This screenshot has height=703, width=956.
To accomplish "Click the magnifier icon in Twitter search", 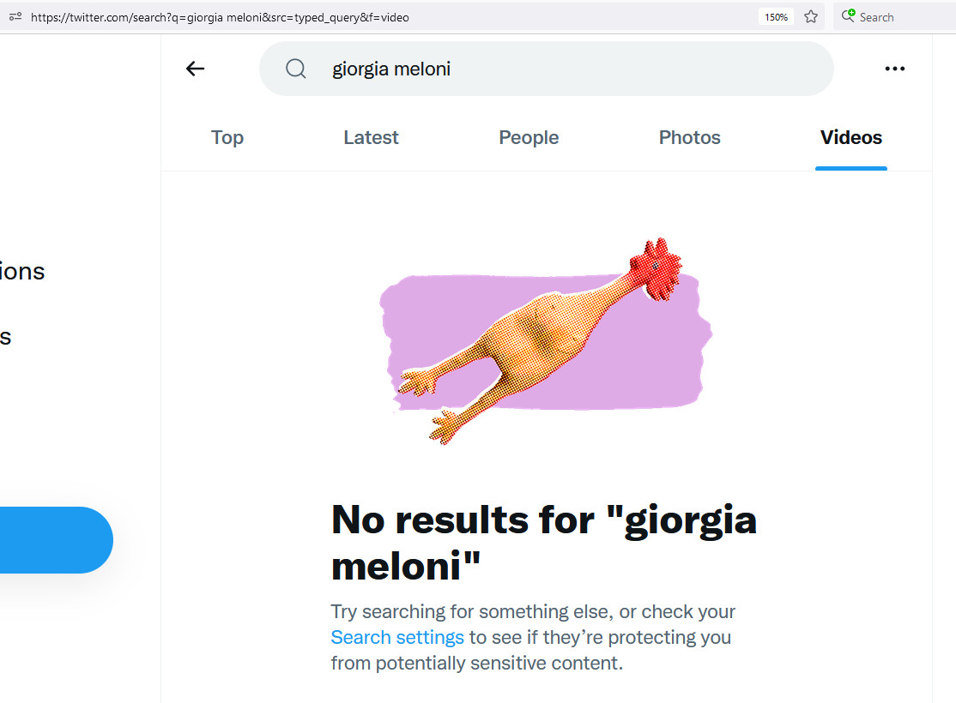I will point(296,69).
